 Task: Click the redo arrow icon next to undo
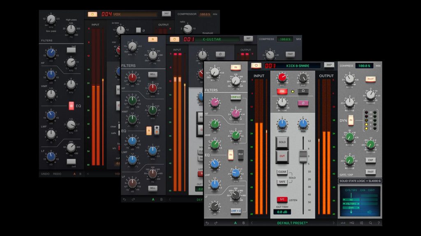[215, 222]
